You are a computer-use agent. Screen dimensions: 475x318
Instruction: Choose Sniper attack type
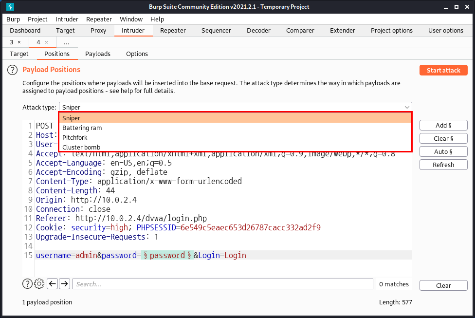pyautogui.click(x=235, y=118)
